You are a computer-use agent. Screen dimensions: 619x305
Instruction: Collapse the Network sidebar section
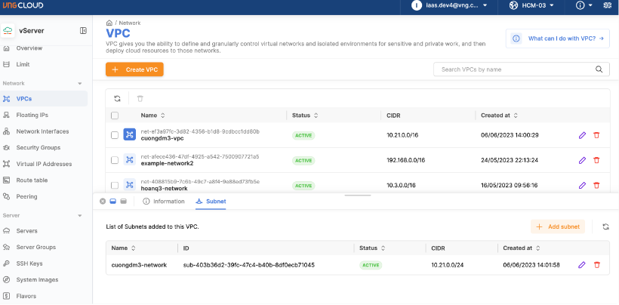tap(82, 83)
